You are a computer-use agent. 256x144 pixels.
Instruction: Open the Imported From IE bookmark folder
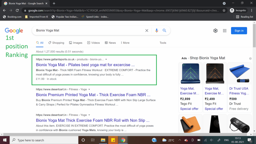pyautogui.click(x=36, y=17)
